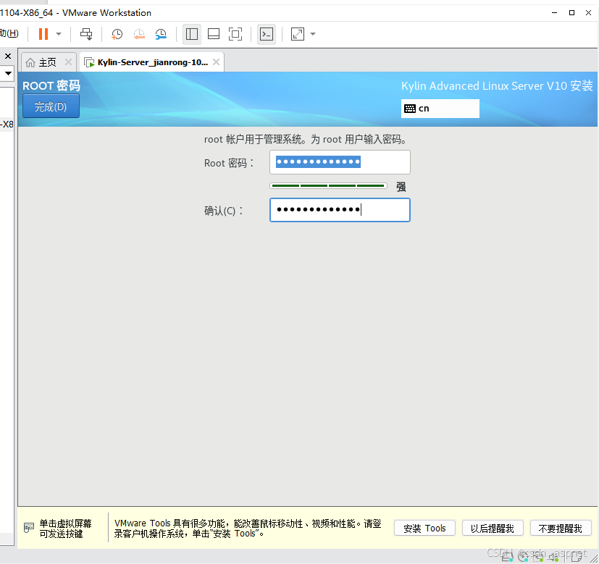Switch to the 主页 tab
Image resolution: width=599 pixels, height=564 pixels.
(x=47, y=62)
